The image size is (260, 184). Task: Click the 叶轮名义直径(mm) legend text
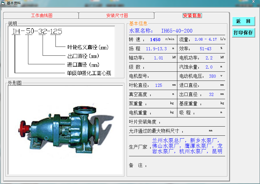click(x=88, y=47)
